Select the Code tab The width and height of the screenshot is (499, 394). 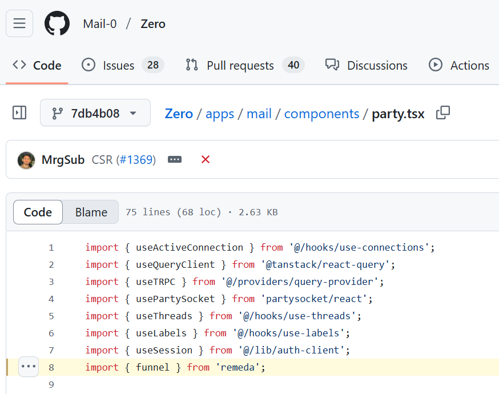click(37, 65)
